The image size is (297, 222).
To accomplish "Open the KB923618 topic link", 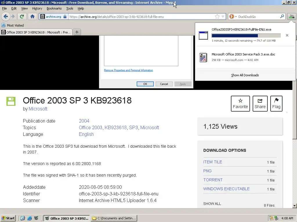I will coord(115,127).
